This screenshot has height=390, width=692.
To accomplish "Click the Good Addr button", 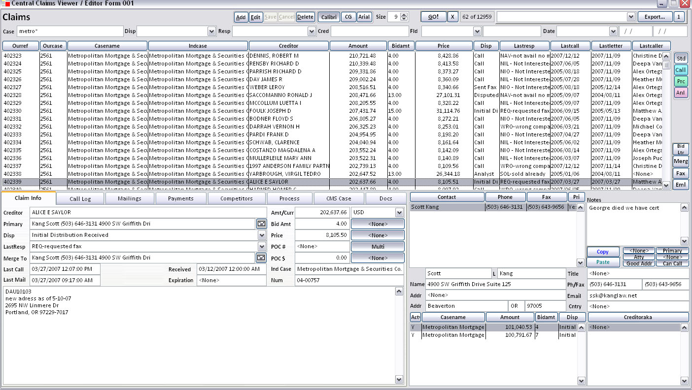I will tap(639, 263).
